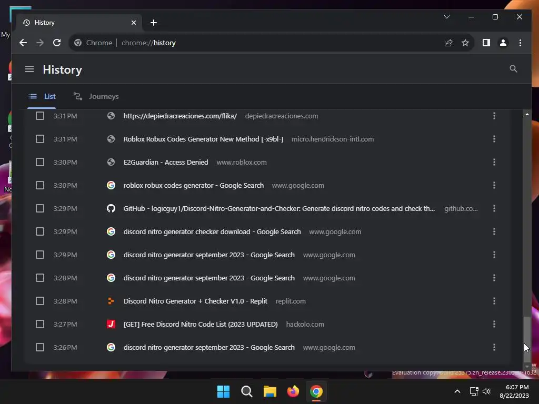Check the roblox robux codes generator search checkbox
Screen dimensions: 539x404
tap(40, 185)
